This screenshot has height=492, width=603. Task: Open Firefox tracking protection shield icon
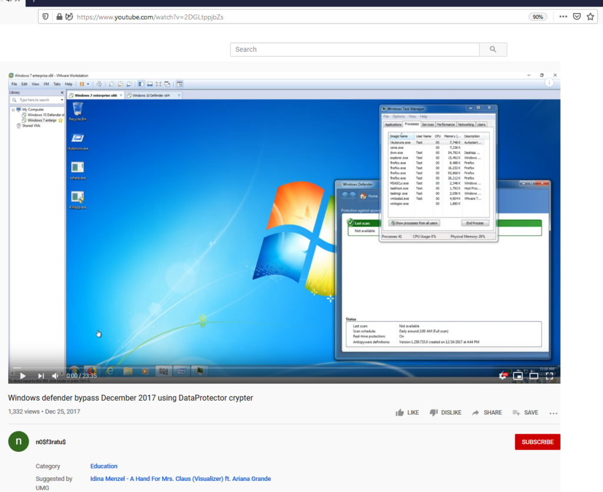pos(45,16)
